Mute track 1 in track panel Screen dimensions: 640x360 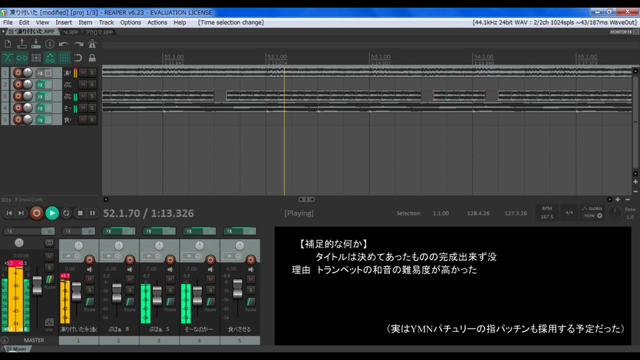tap(83, 73)
